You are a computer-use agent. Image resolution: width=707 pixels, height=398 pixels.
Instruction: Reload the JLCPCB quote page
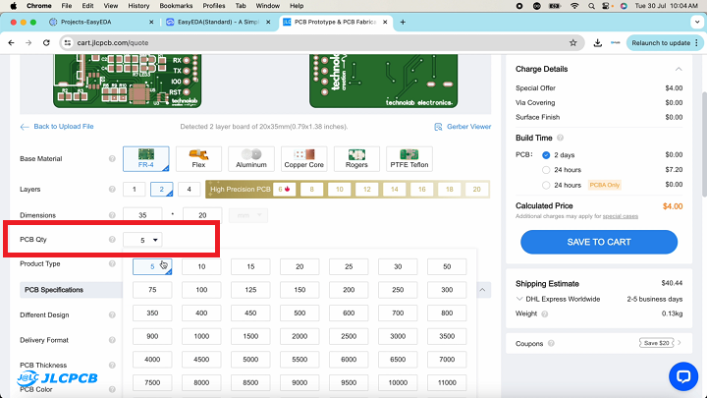click(x=46, y=43)
